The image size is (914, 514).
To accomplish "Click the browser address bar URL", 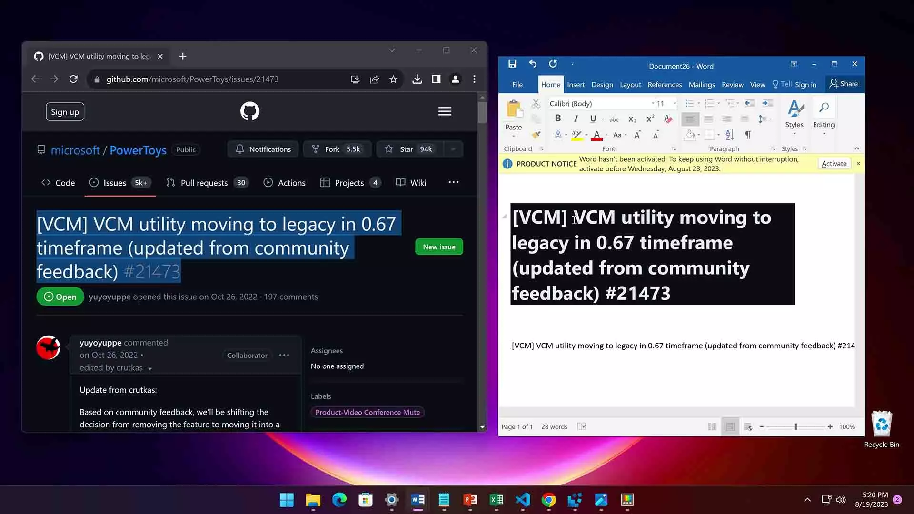I will [192, 79].
